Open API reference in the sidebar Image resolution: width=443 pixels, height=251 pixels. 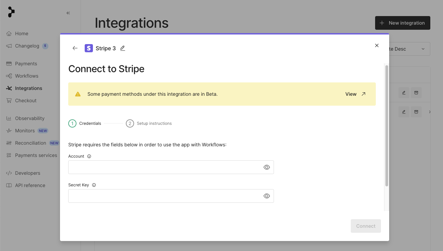[x=30, y=185]
